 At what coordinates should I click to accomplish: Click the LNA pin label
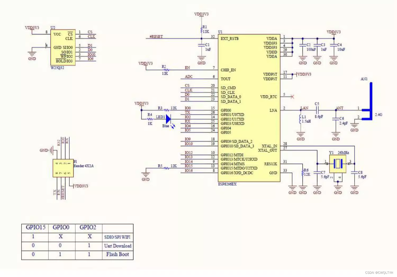273,110
